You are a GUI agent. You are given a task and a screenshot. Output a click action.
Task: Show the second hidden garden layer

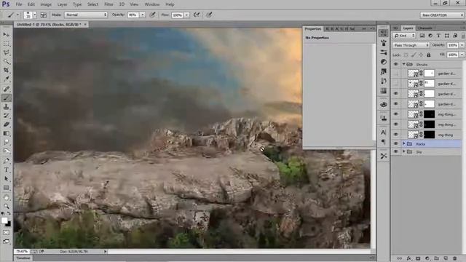pos(396,84)
